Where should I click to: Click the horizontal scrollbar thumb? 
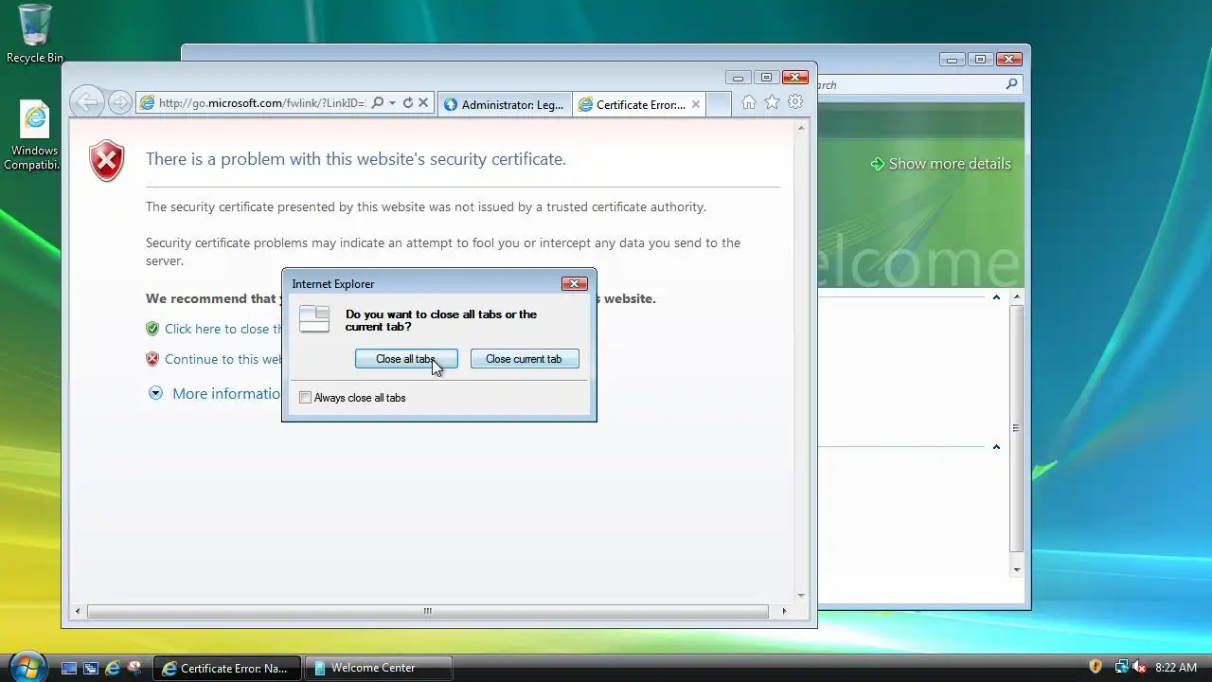[428, 611]
